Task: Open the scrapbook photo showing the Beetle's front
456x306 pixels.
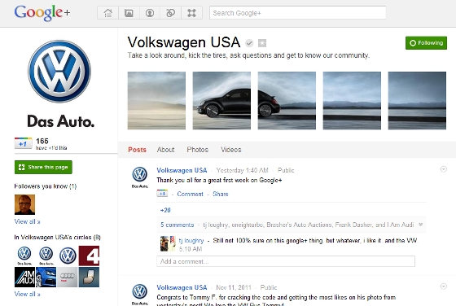Action: point(221,101)
